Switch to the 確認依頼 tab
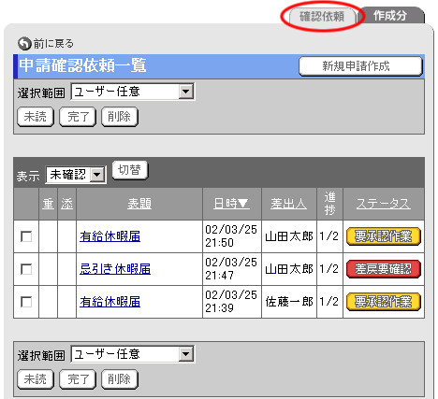Screen dimensions: 438x399 tap(322, 16)
